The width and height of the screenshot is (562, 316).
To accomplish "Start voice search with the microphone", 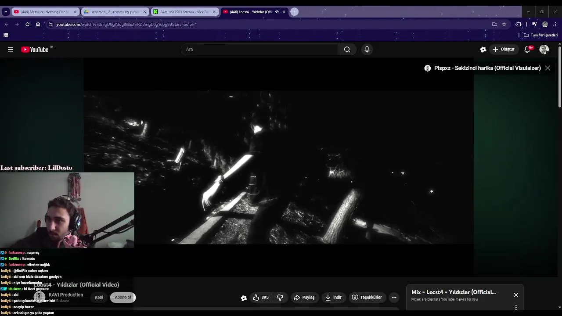I will tap(367, 50).
